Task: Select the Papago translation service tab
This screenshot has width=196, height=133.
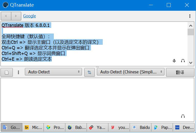Action: point(162,127)
